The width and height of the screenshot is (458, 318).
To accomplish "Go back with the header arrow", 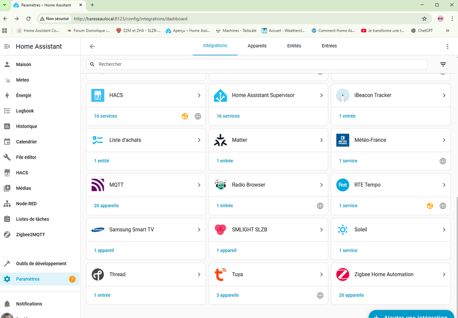I will pos(93,46).
